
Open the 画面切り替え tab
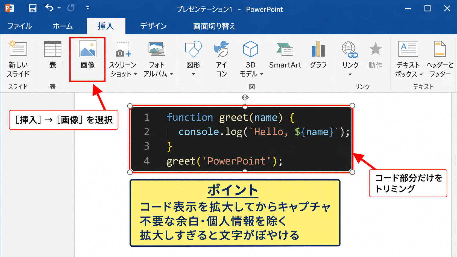point(214,26)
